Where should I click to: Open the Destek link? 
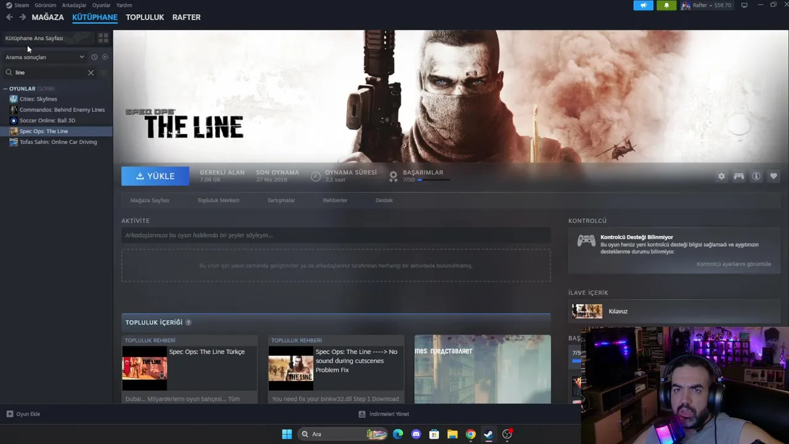click(384, 200)
